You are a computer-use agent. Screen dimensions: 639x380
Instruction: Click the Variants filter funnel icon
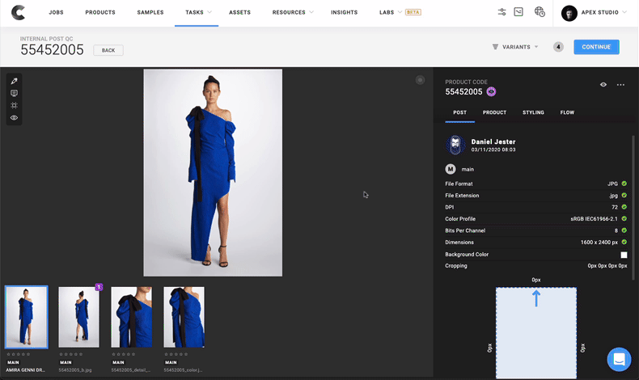click(x=495, y=47)
